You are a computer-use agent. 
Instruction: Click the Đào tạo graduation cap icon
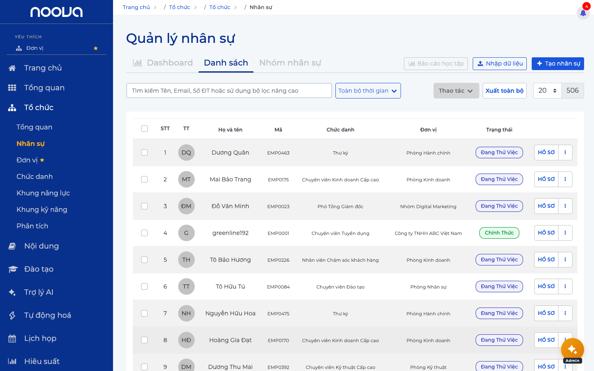pyautogui.click(x=13, y=269)
